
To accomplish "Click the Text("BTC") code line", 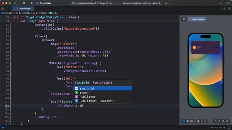I will (66, 79).
